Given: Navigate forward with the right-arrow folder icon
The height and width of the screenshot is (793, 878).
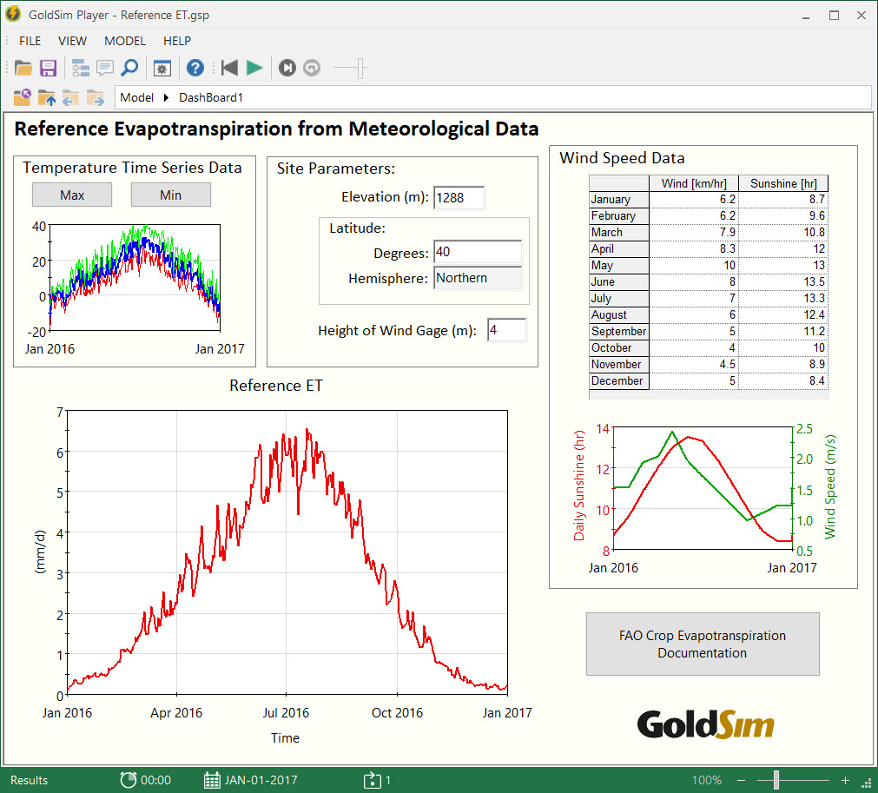Looking at the screenshot, I should 96,97.
